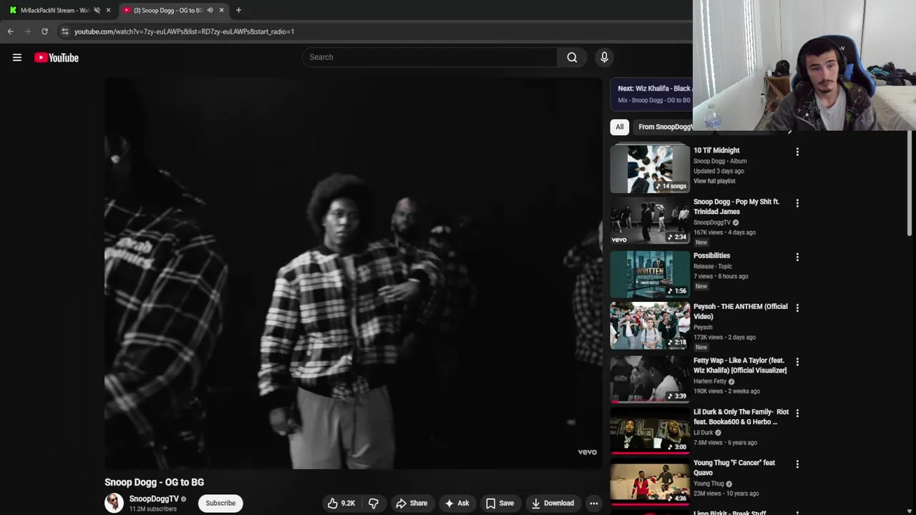Click the Harlem Fetty channel name
The image size is (916, 515).
click(x=710, y=381)
